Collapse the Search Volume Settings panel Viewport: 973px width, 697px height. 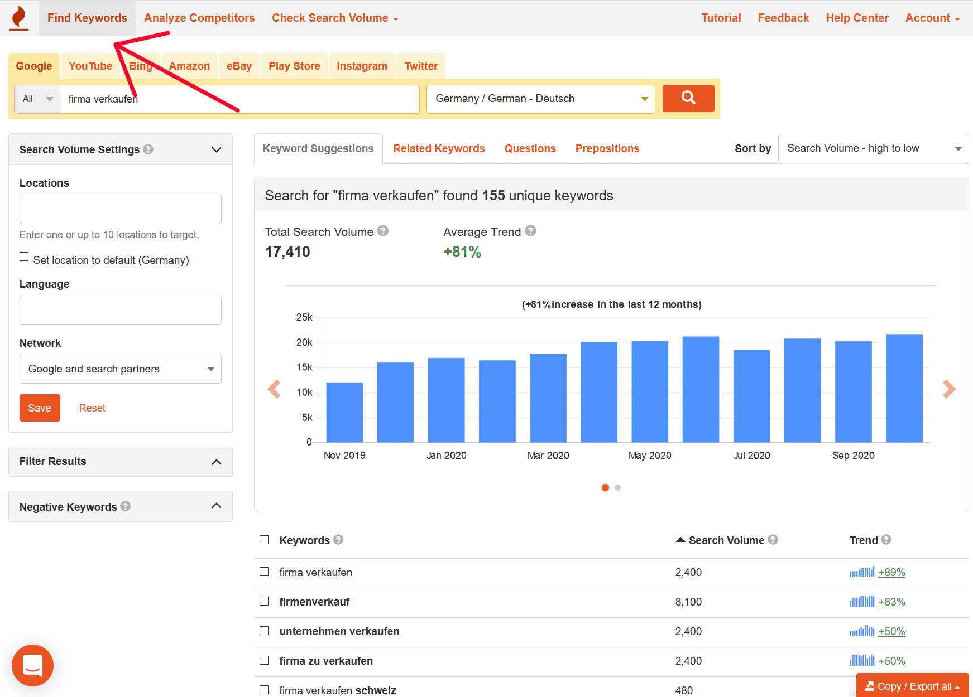(217, 149)
